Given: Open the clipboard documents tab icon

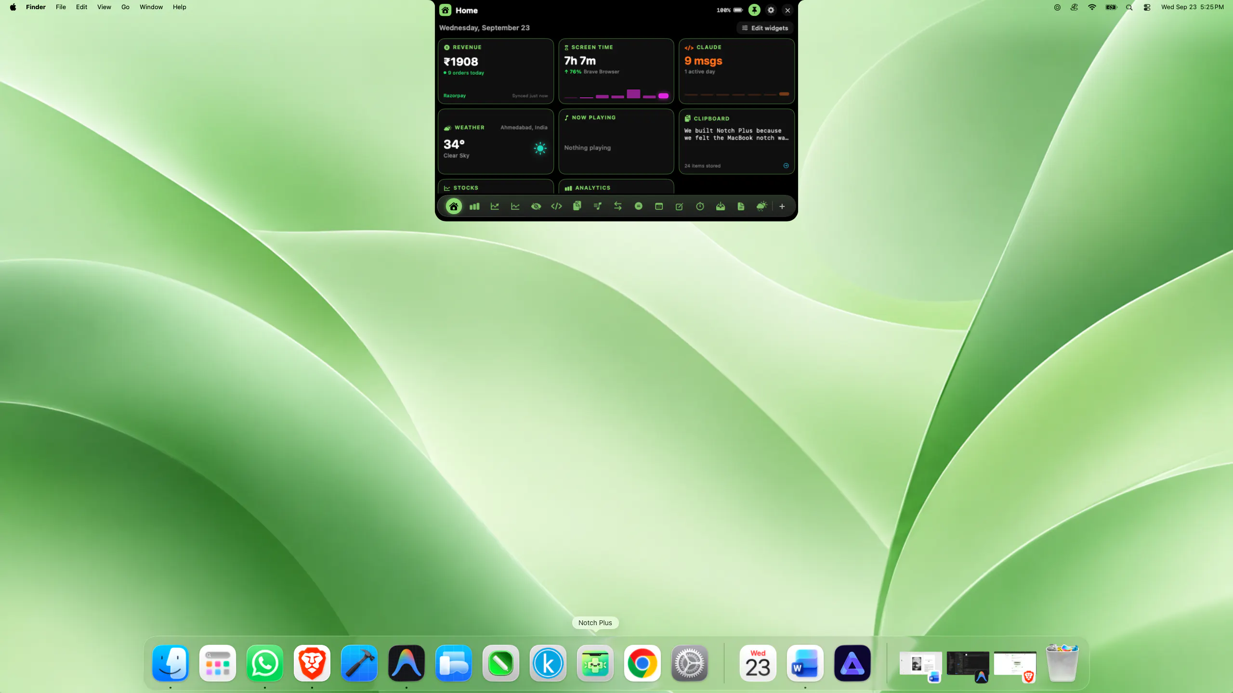Looking at the screenshot, I should click(x=577, y=206).
